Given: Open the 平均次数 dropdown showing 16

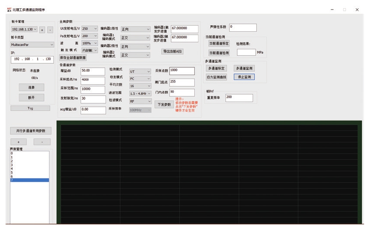Looking at the screenshot, I should (140, 86).
